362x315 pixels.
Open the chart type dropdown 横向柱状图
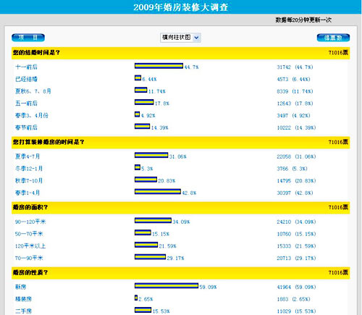180,38
